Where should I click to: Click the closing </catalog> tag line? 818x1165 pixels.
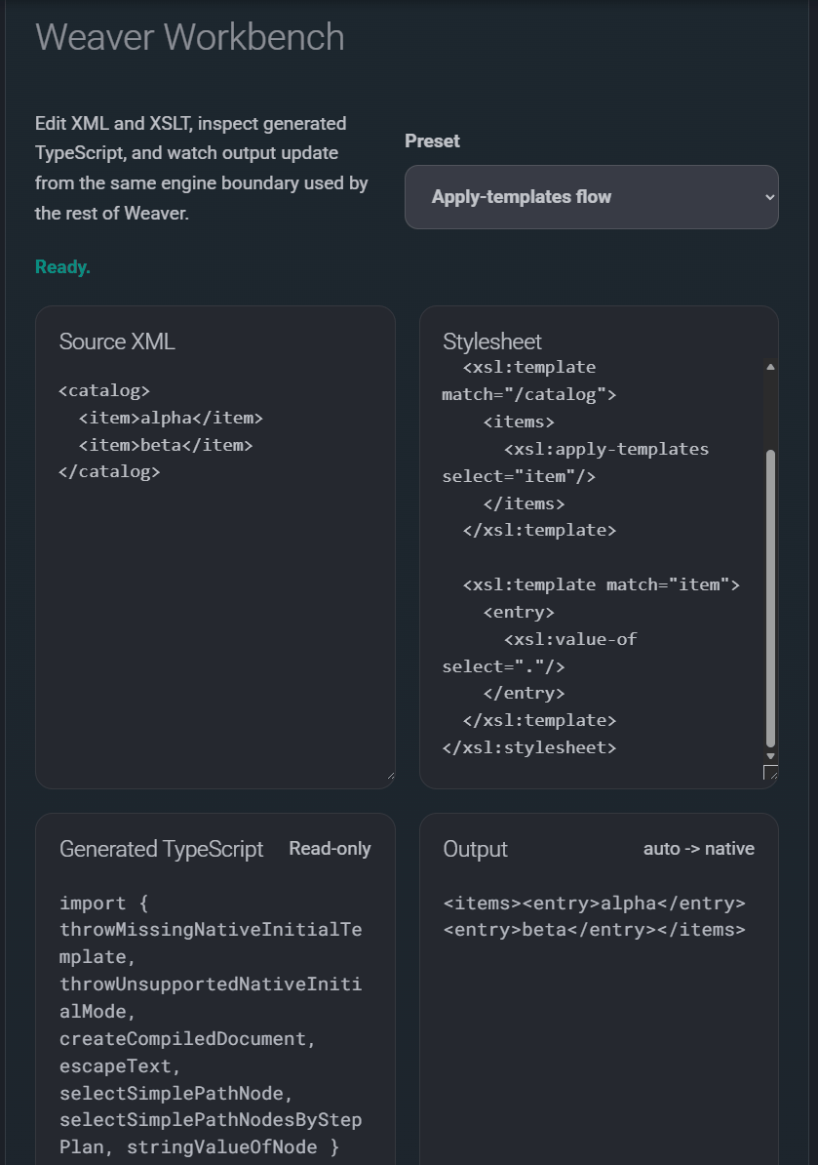click(109, 472)
